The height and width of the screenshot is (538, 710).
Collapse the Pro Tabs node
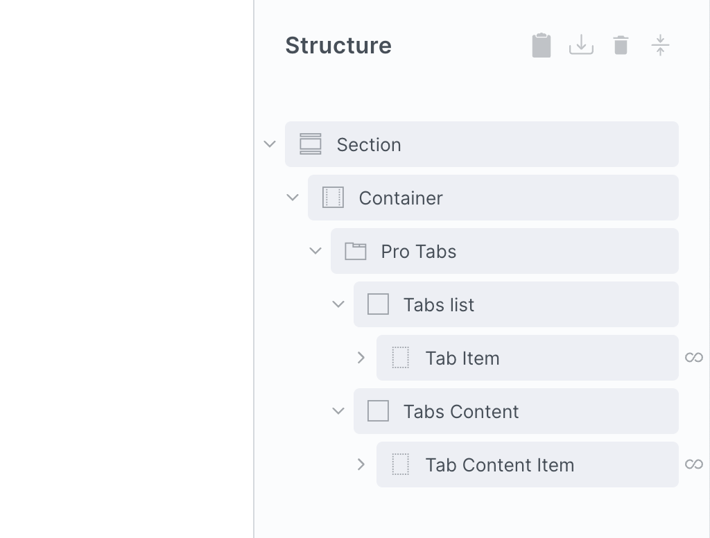[315, 251]
